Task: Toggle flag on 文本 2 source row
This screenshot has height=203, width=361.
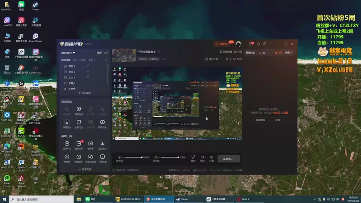Action: [88, 72]
